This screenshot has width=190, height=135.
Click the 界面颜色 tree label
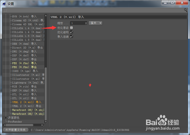click(x=14, y=118)
